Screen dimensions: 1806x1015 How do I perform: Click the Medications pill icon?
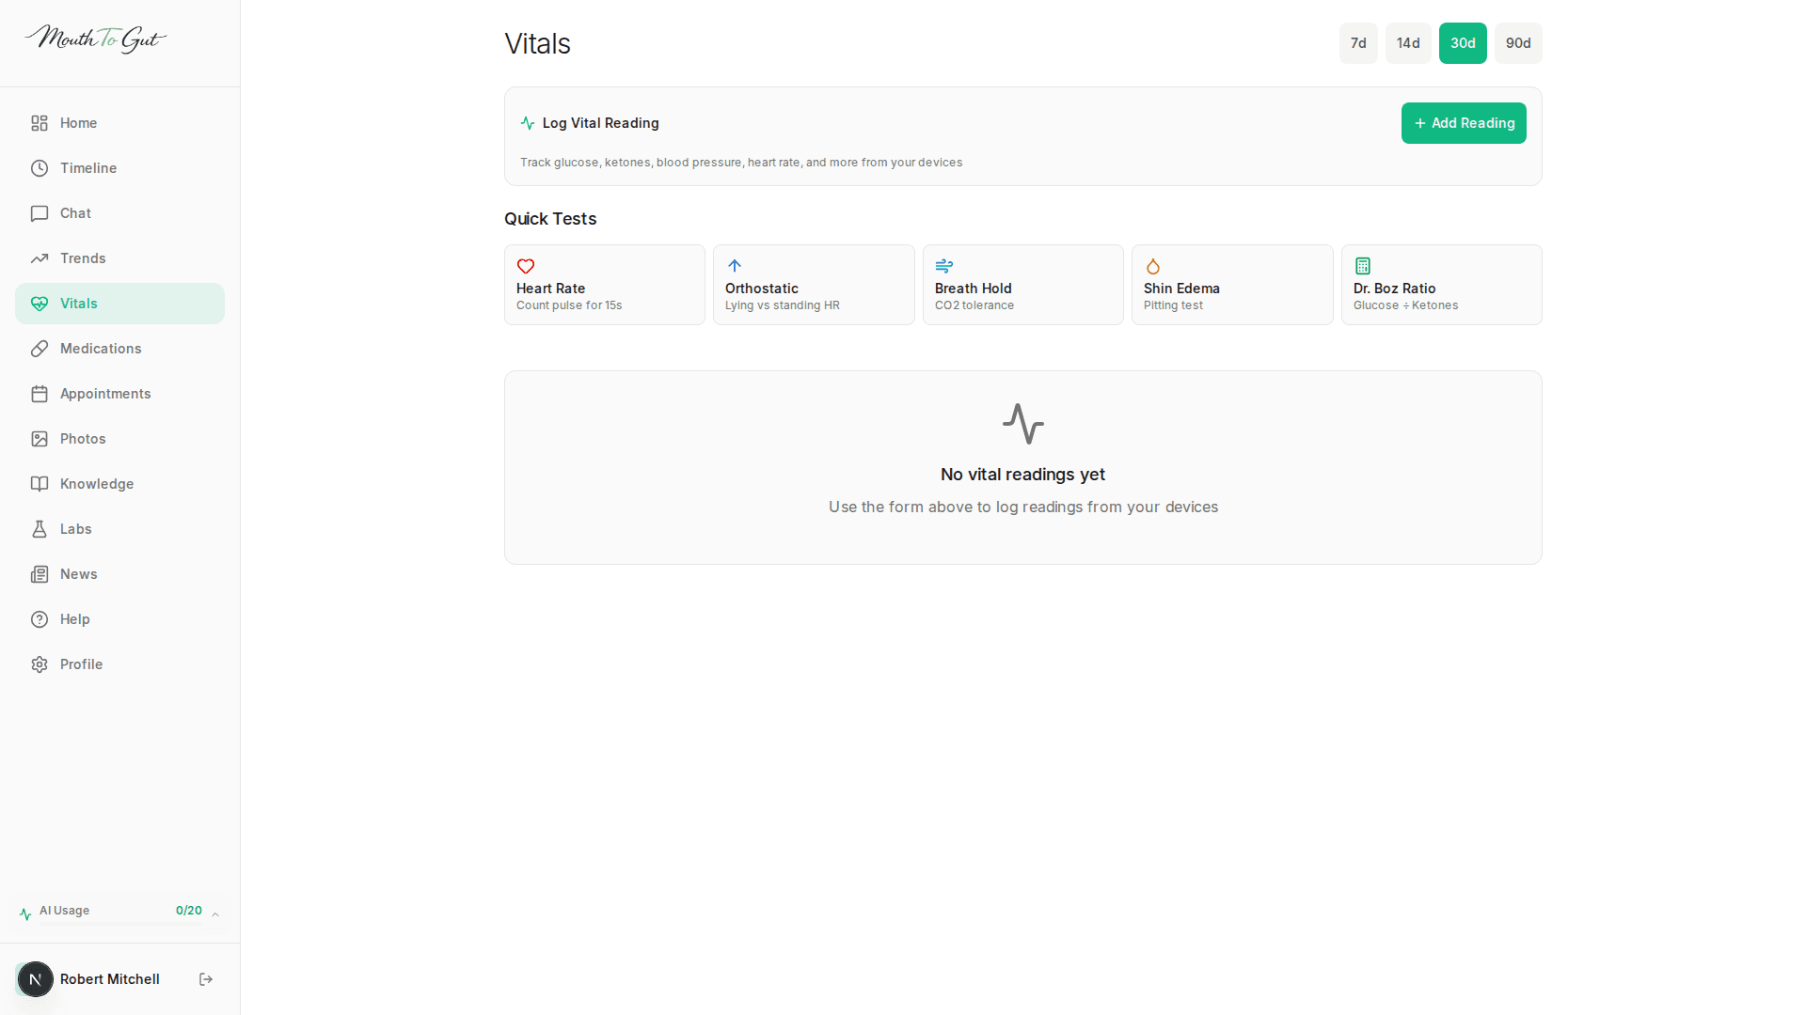click(x=39, y=348)
